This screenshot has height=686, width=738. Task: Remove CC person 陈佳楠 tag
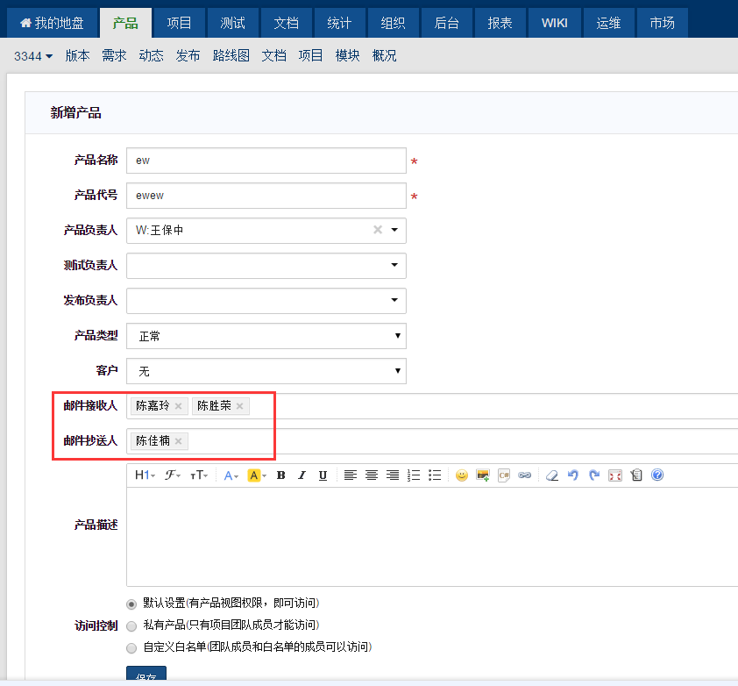click(179, 441)
